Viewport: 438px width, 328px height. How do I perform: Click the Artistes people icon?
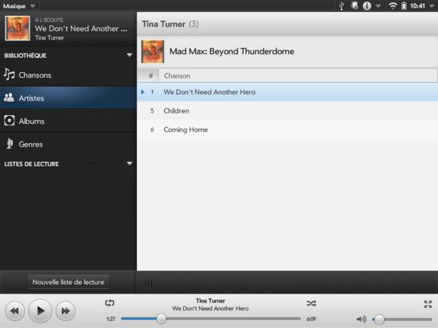tap(9, 97)
